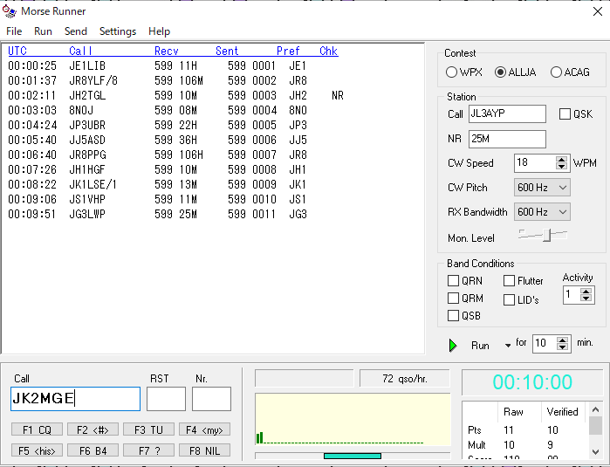This screenshot has width=610, height=467.
Task: Click the score table scroll up arrow
Action: click(x=595, y=409)
